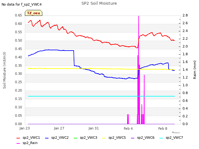This screenshot has width=199, height=149.
Task: Click the 'No data for f_sp2_VWC4' message
Action: click(21, 4)
